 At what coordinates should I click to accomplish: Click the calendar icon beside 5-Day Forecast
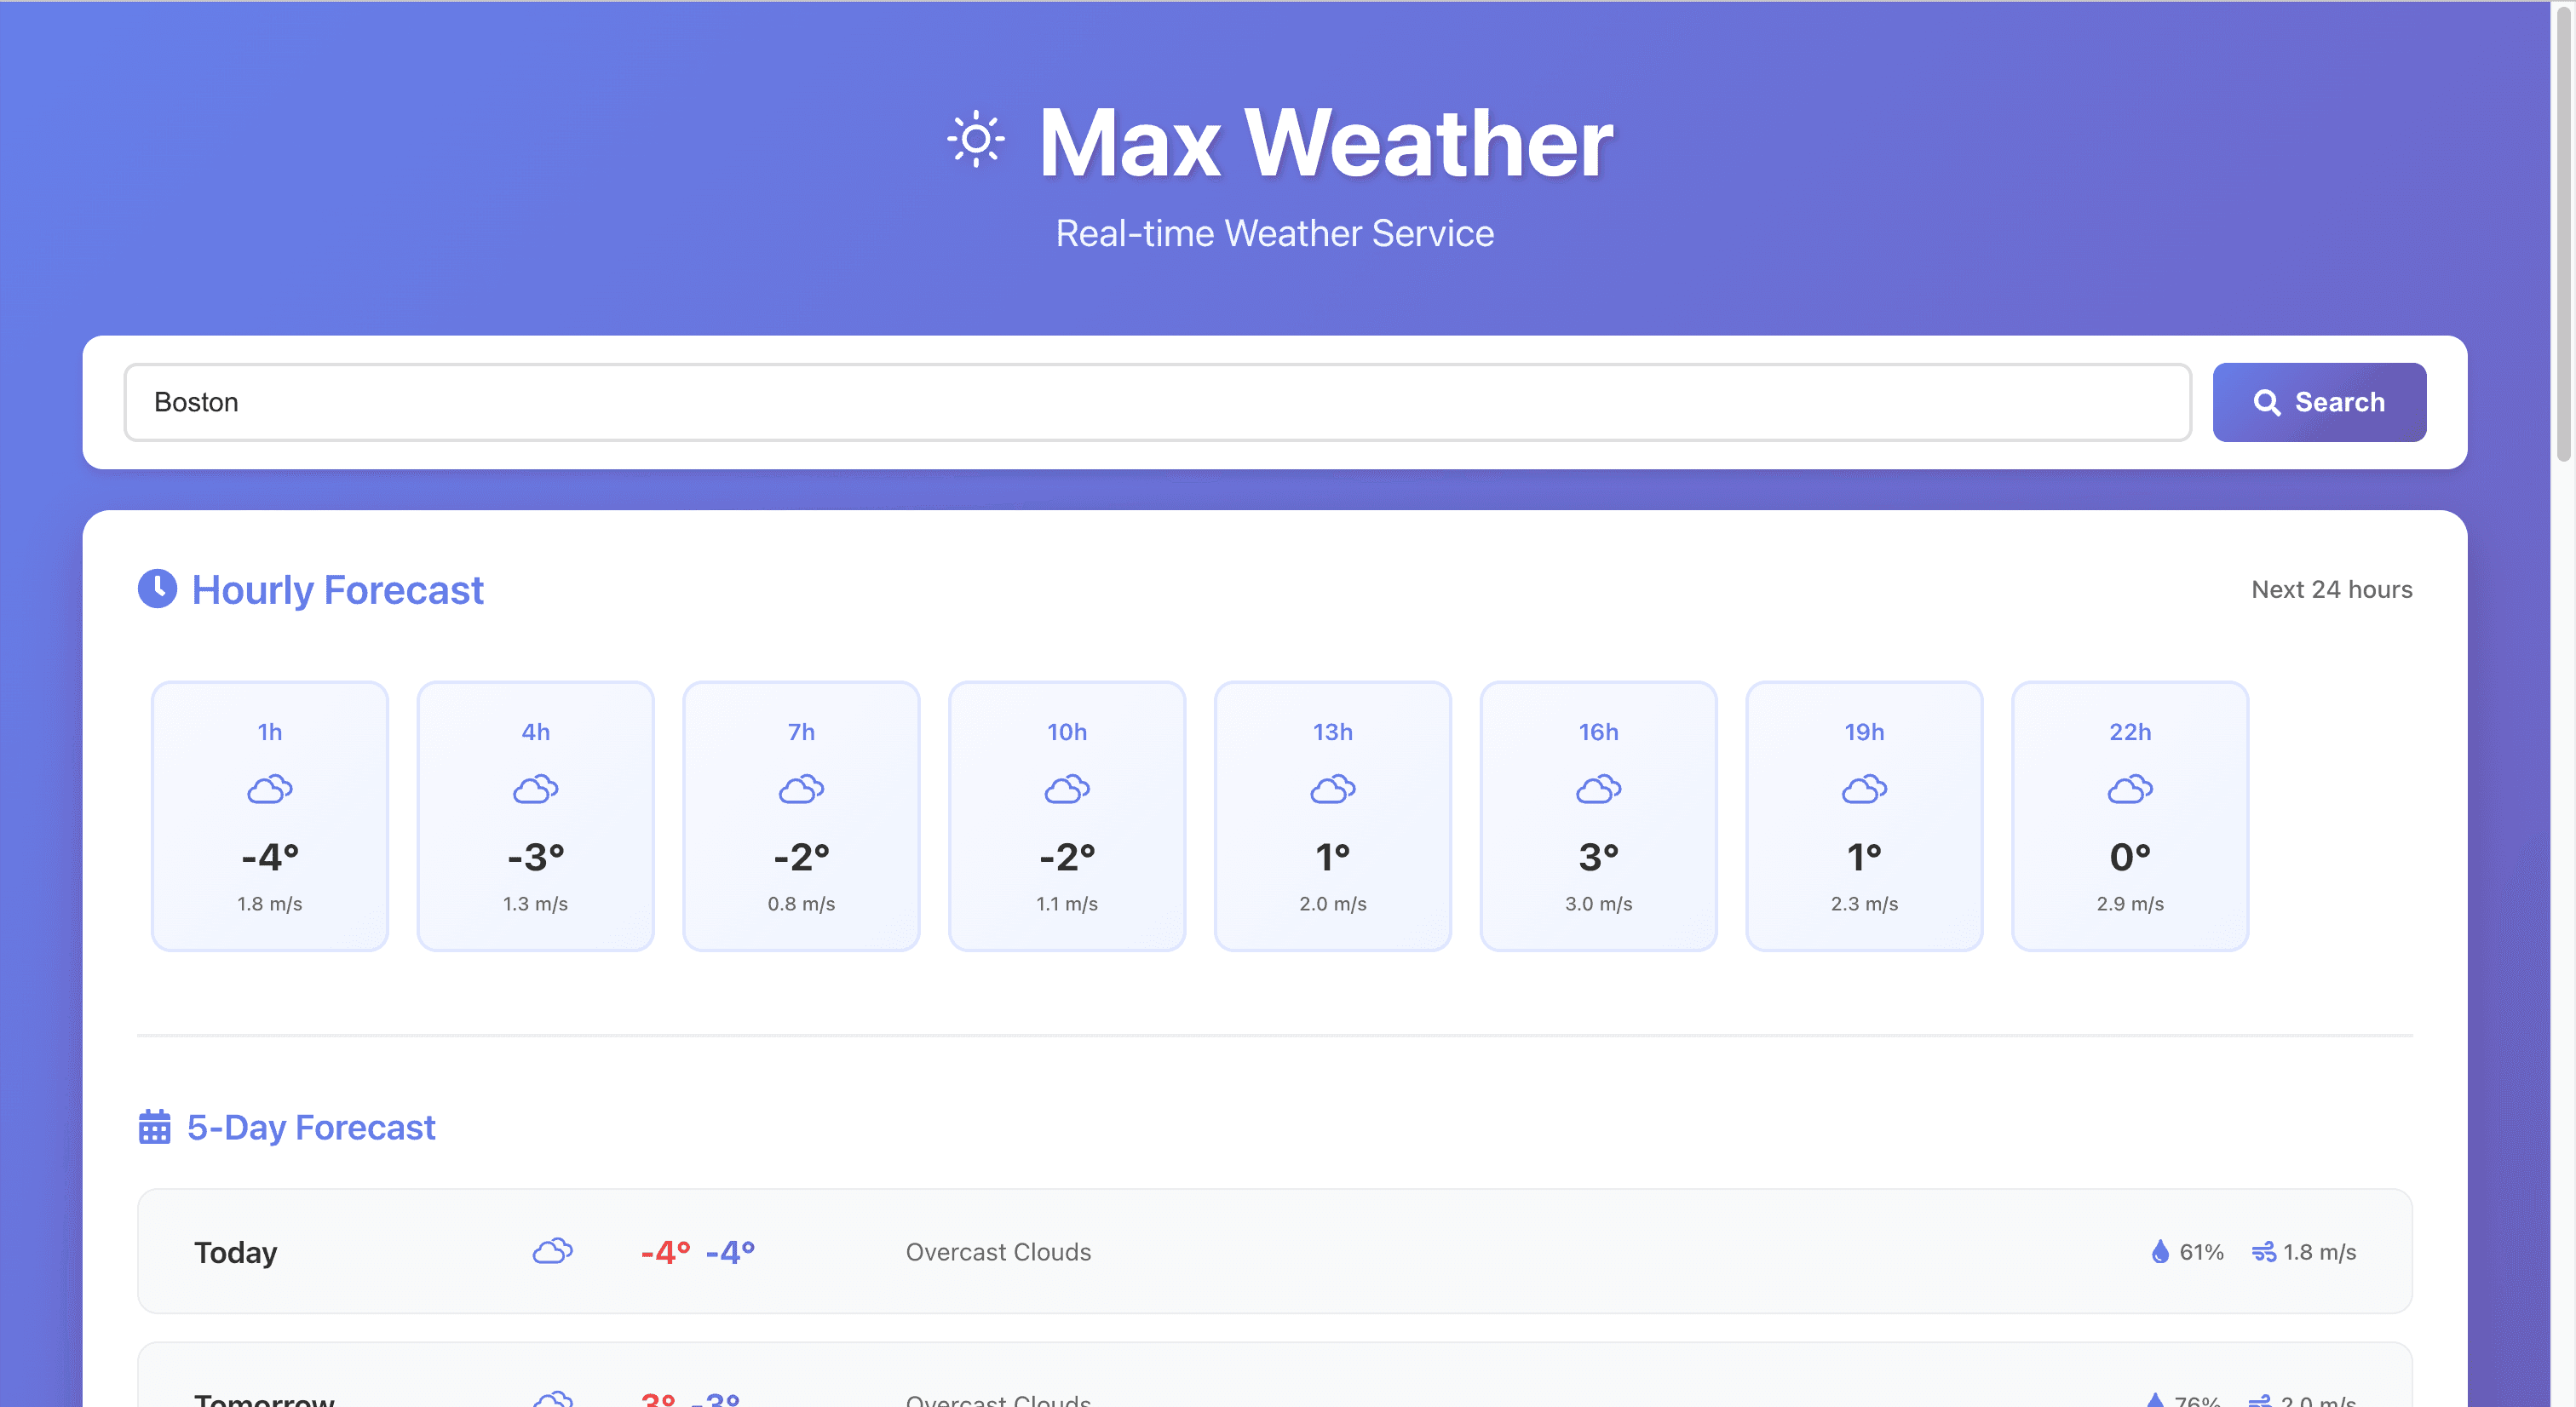click(x=156, y=1127)
